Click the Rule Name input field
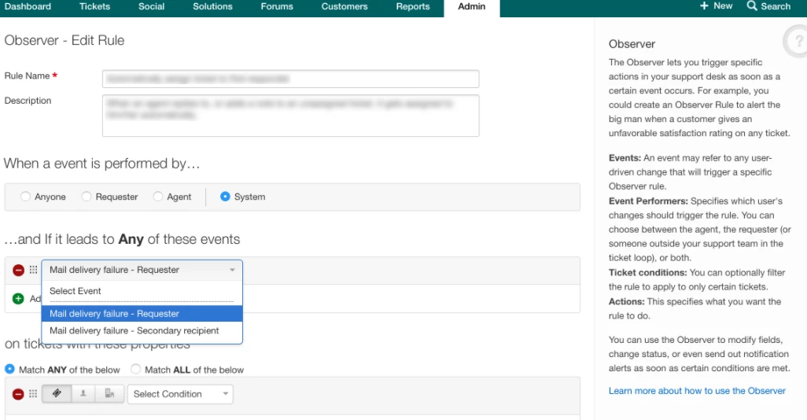The image size is (807, 420). 290,79
